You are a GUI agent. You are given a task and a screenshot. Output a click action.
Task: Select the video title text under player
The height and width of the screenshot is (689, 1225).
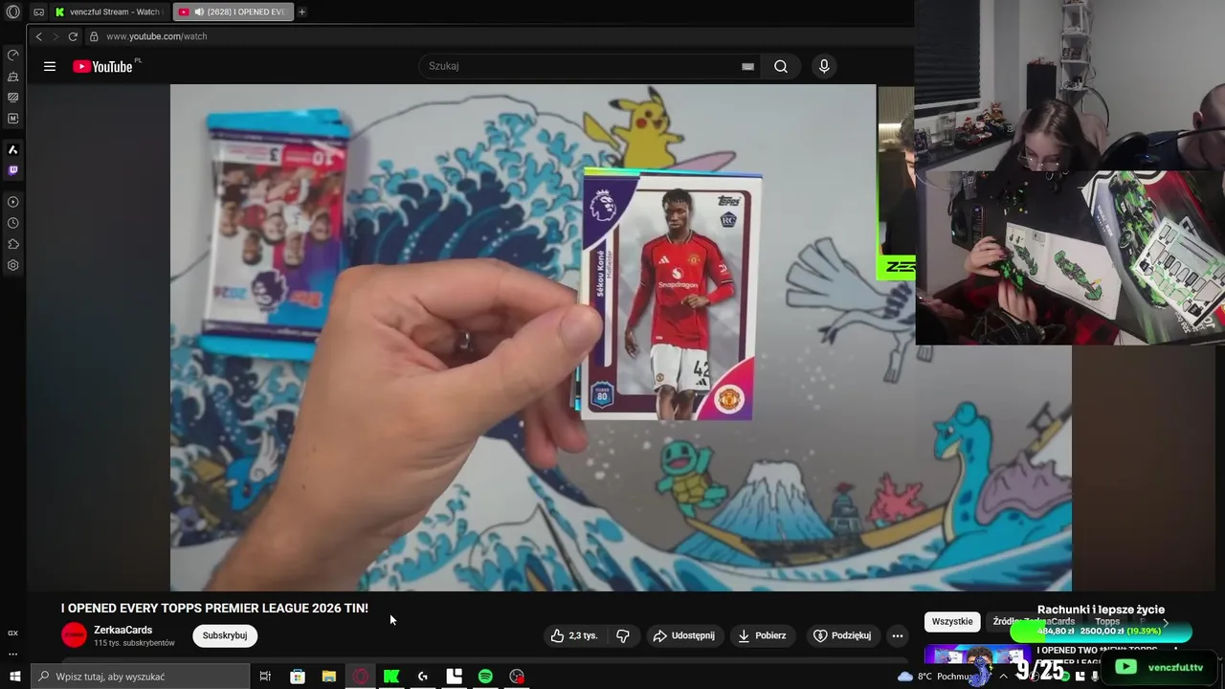(214, 609)
